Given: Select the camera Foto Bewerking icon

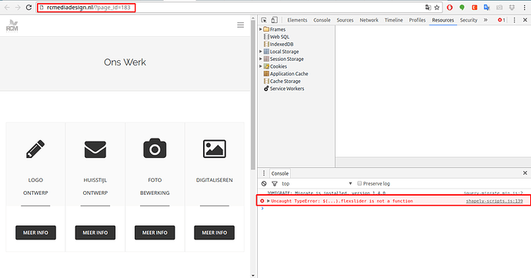Looking at the screenshot, I should point(155,148).
